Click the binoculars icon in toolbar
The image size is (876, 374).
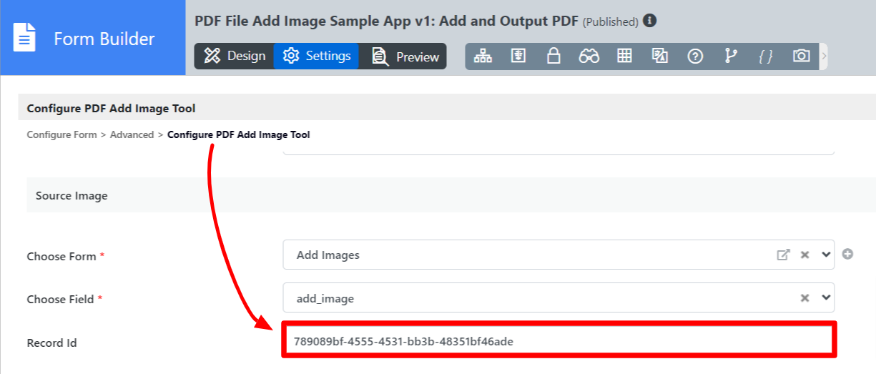tap(589, 56)
